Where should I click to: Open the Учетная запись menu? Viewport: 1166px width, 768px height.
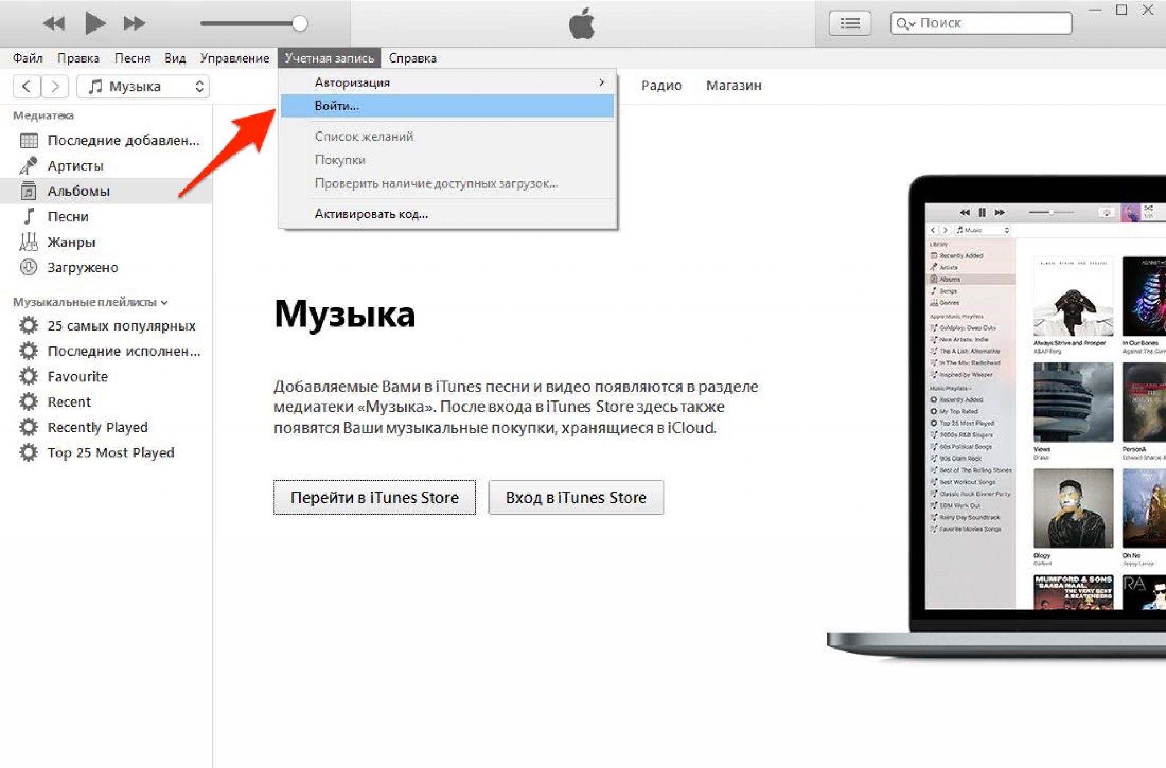tap(329, 57)
